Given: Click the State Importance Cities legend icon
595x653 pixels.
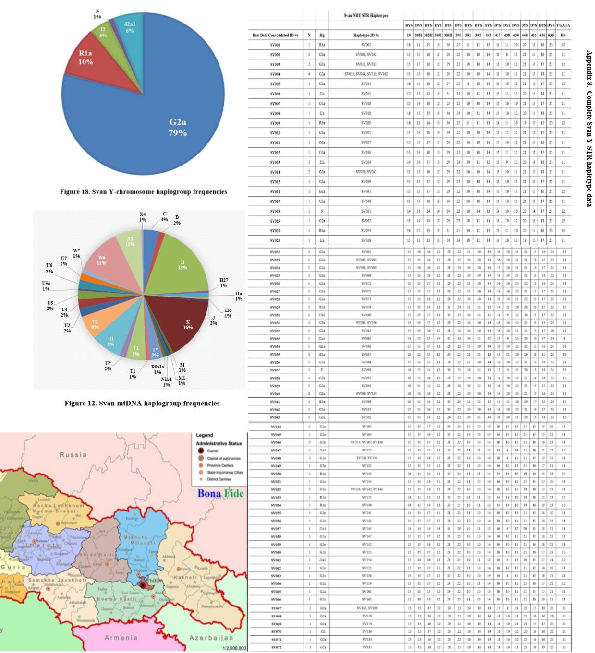Looking at the screenshot, I should (201, 472).
